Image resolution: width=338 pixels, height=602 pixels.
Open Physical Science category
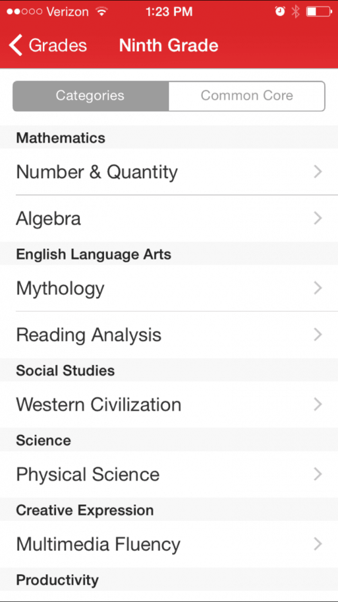[x=169, y=474]
